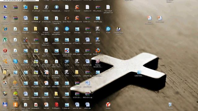Select the Slush - Svoej audio file

(26, 105)
